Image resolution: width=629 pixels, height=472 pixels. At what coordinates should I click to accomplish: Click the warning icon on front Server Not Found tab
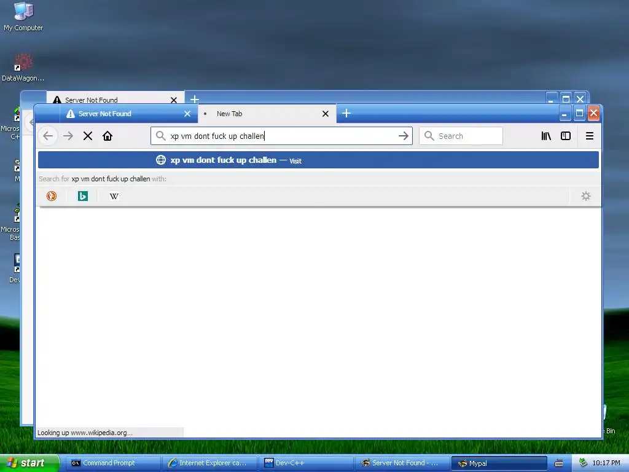[x=71, y=114]
